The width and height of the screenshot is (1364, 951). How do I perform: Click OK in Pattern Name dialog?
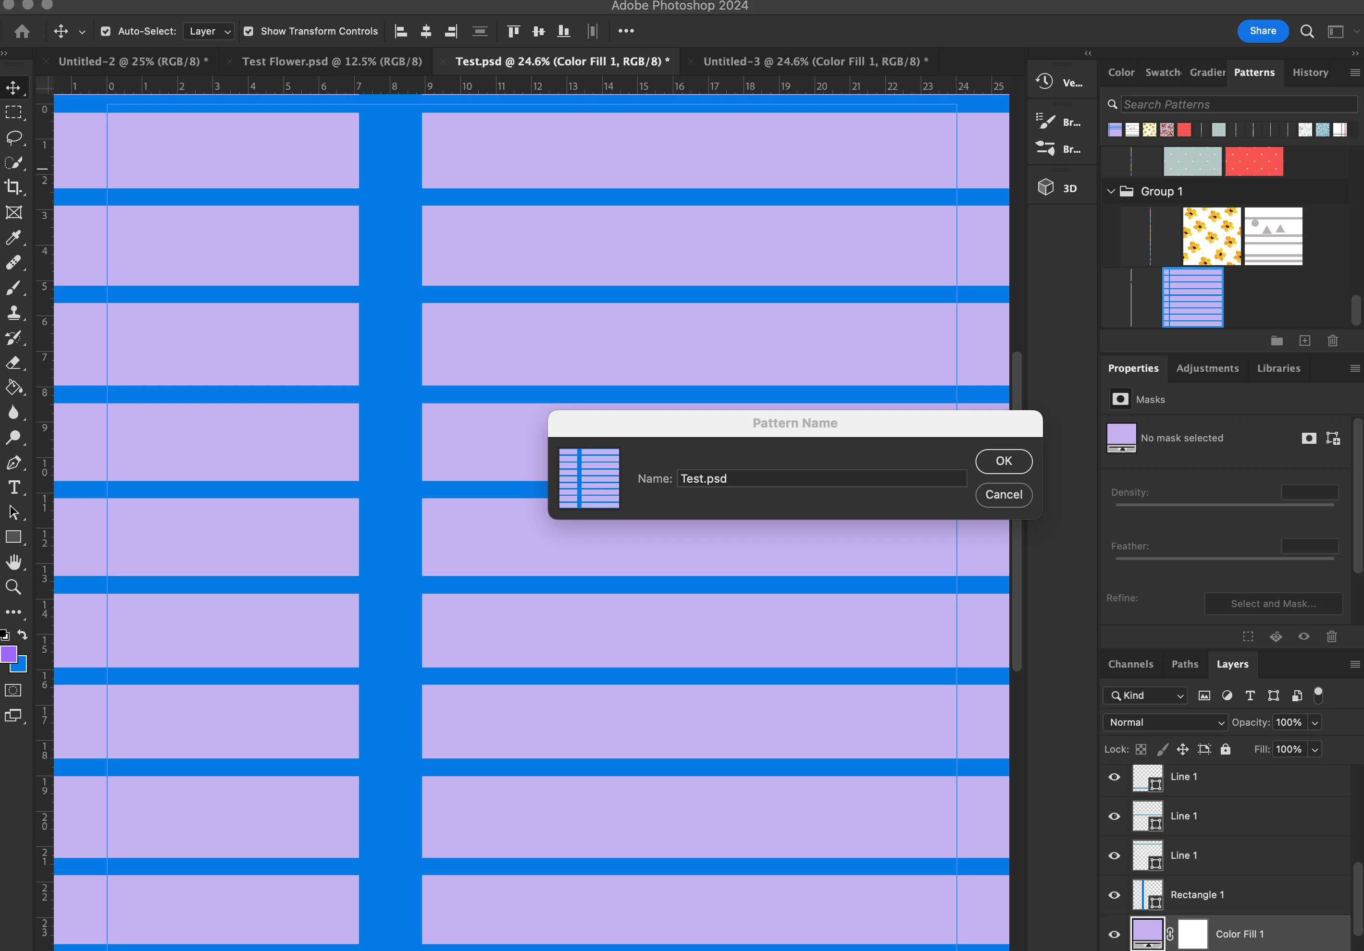pyautogui.click(x=1004, y=461)
